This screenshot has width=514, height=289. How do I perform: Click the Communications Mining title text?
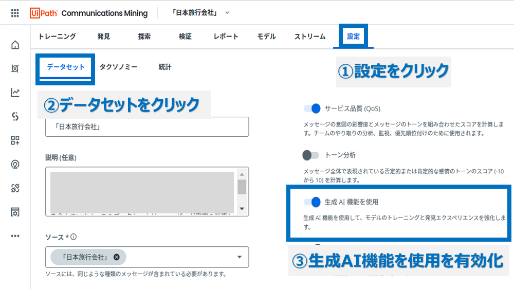(x=104, y=13)
